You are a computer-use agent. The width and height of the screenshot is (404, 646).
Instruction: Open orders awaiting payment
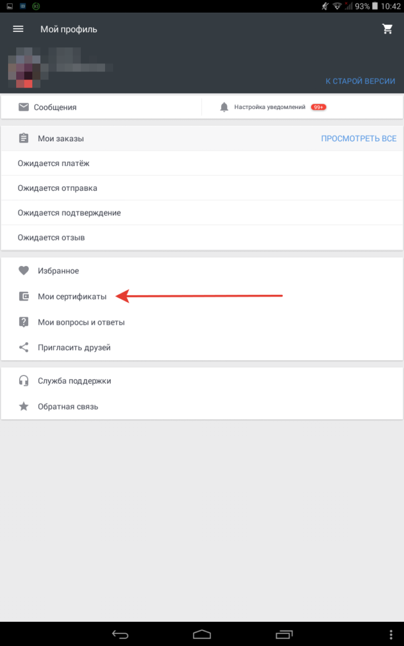[x=54, y=163]
